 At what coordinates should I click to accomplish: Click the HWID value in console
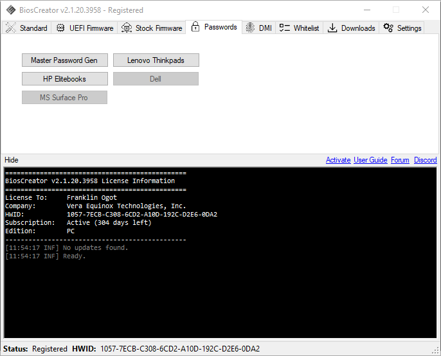click(141, 214)
